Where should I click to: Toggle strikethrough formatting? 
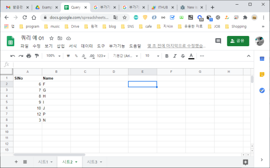click(x=183, y=56)
